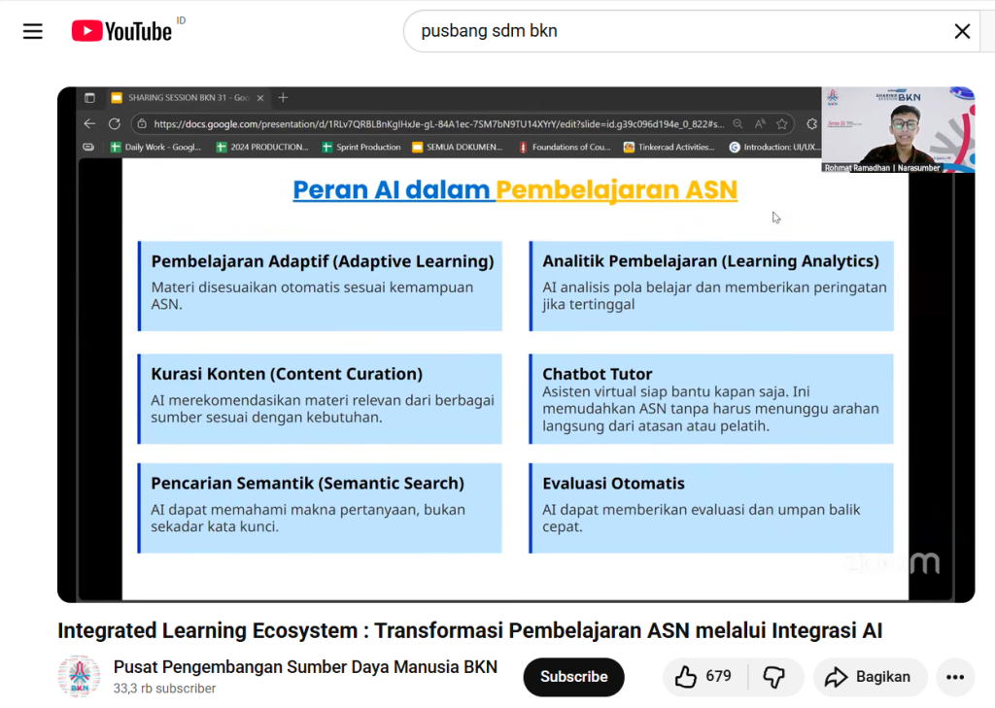Open the YouTube hamburger guide menu

click(x=33, y=31)
